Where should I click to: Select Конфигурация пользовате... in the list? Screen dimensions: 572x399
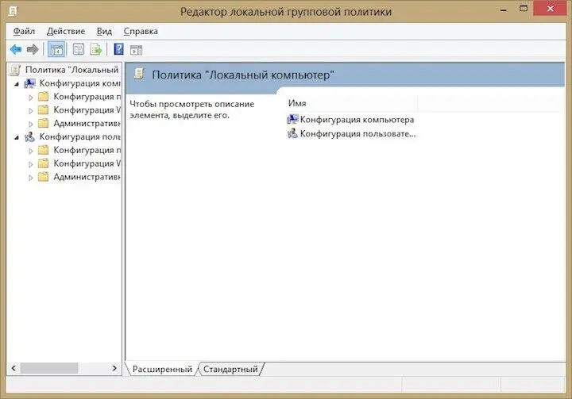point(357,134)
